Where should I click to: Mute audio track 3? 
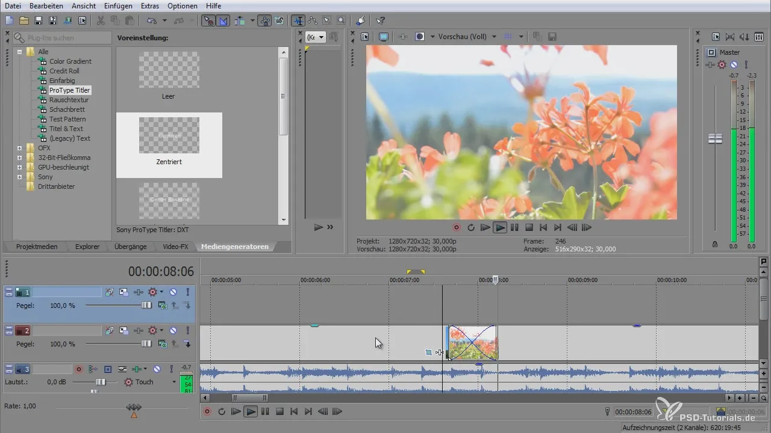click(157, 369)
